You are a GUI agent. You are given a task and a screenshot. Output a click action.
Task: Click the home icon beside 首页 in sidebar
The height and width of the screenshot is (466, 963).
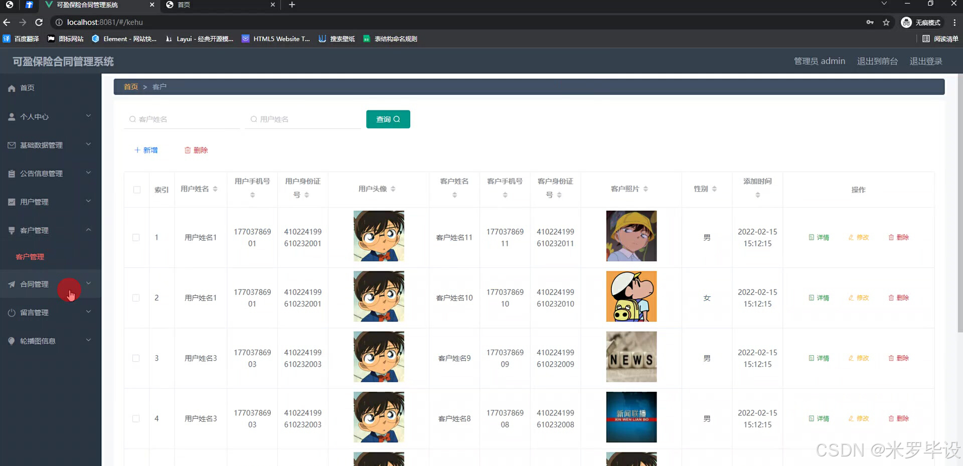pyautogui.click(x=12, y=88)
